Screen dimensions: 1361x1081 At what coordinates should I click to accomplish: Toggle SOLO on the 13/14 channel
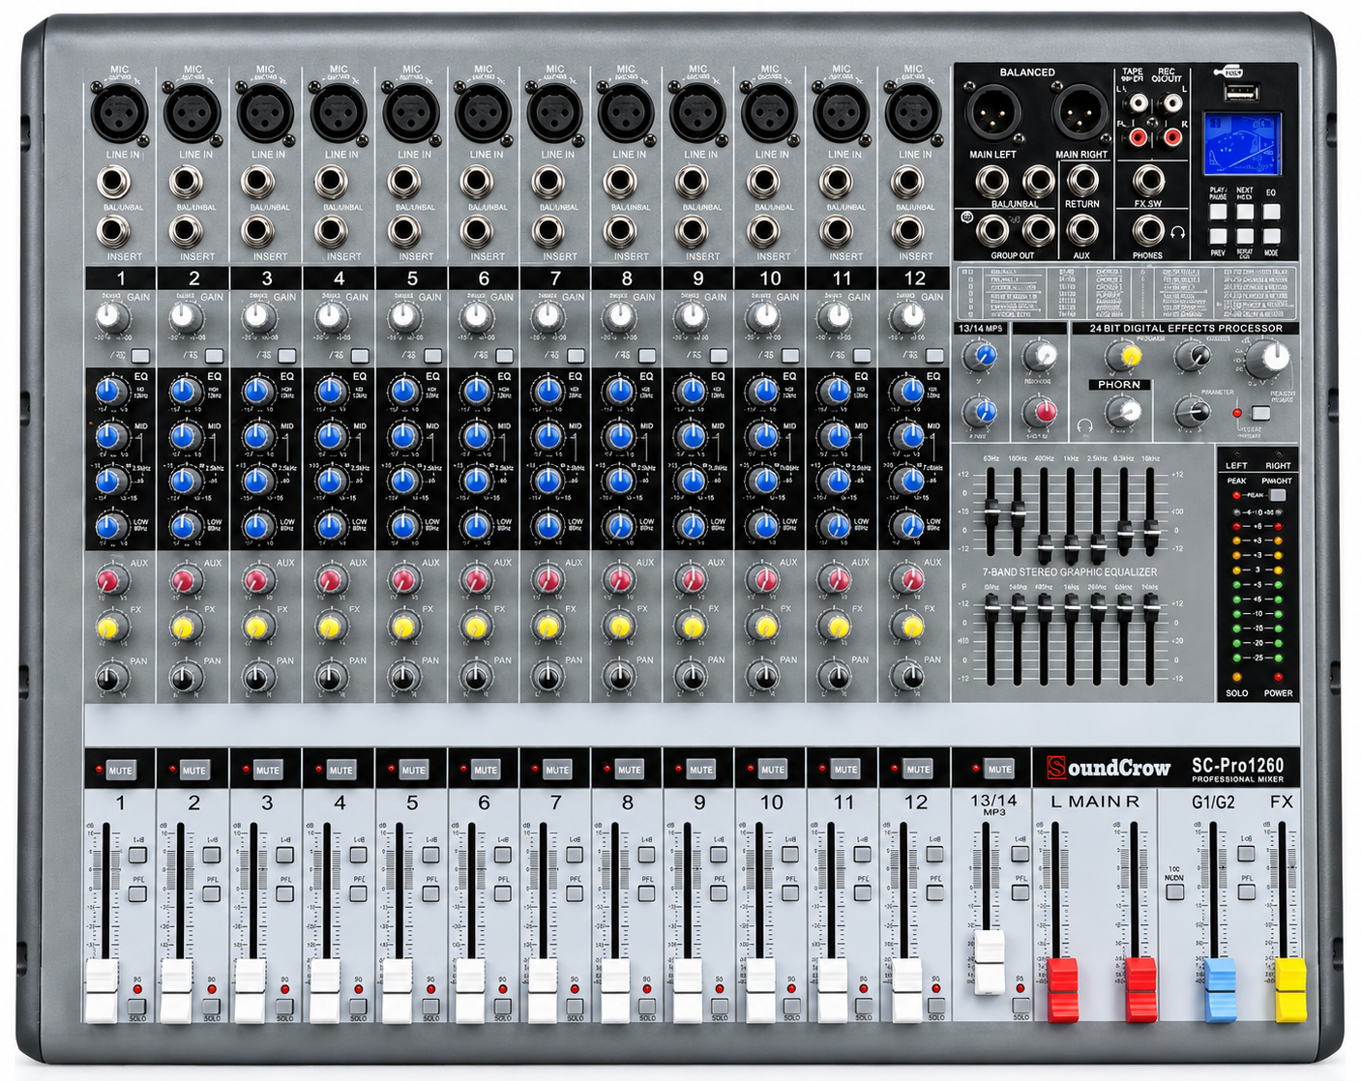pyautogui.click(x=1021, y=1006)
